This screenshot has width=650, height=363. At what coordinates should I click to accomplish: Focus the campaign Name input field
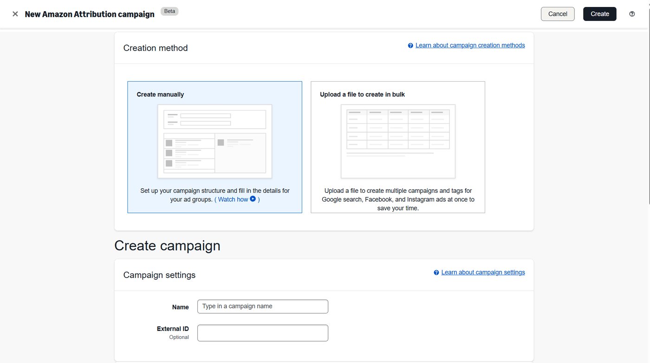263,306
